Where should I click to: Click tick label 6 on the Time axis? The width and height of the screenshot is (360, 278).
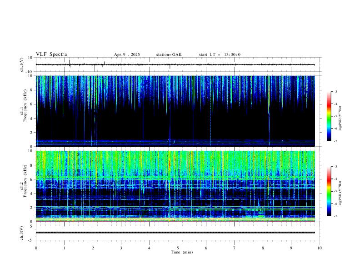coord(206,248)
